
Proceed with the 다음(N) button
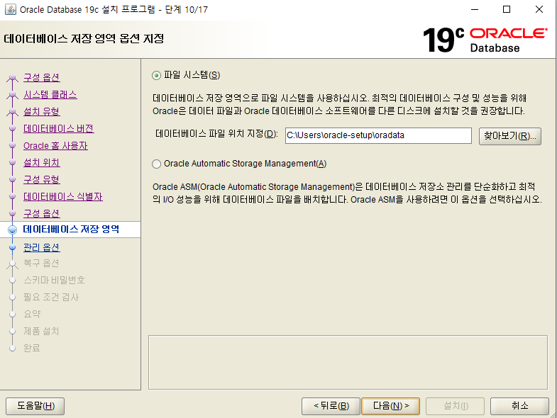coord(390,406)
